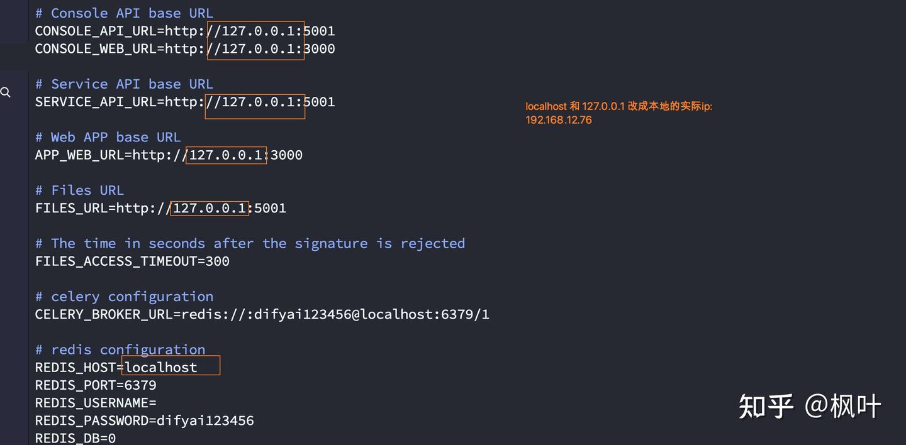Click the "# Files URL" comment
The height and width of the screenshot is (445, 906).
click(x=79, y=190)
